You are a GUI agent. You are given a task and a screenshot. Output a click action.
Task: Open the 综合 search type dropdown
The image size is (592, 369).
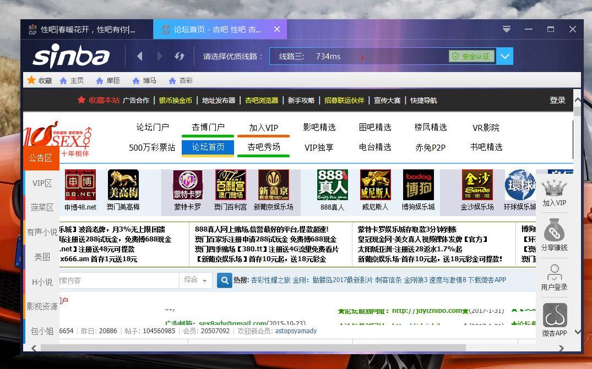click(x=195, y=280)
